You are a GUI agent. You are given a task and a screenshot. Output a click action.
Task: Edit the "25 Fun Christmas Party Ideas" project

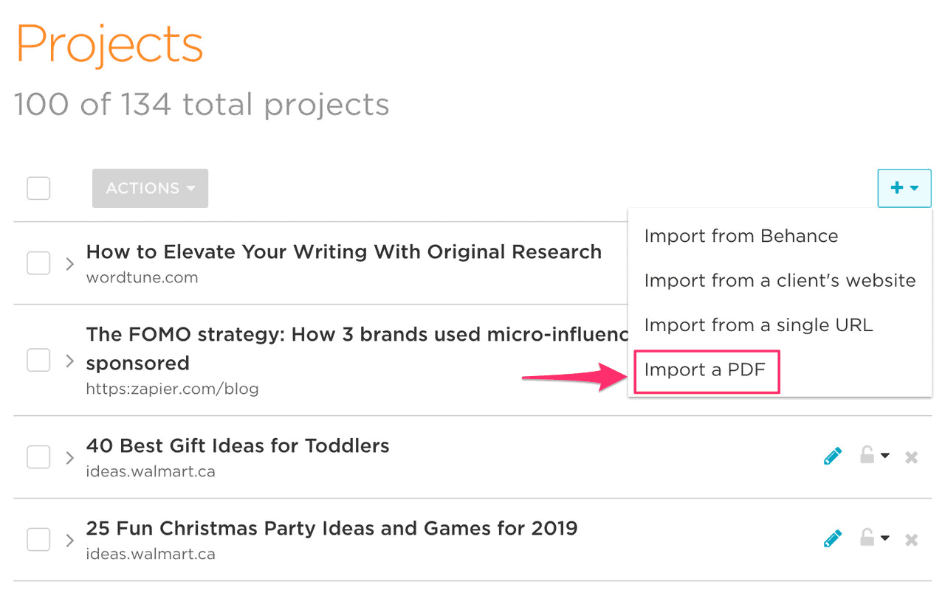pyautogui.click(x=832, y=538)
